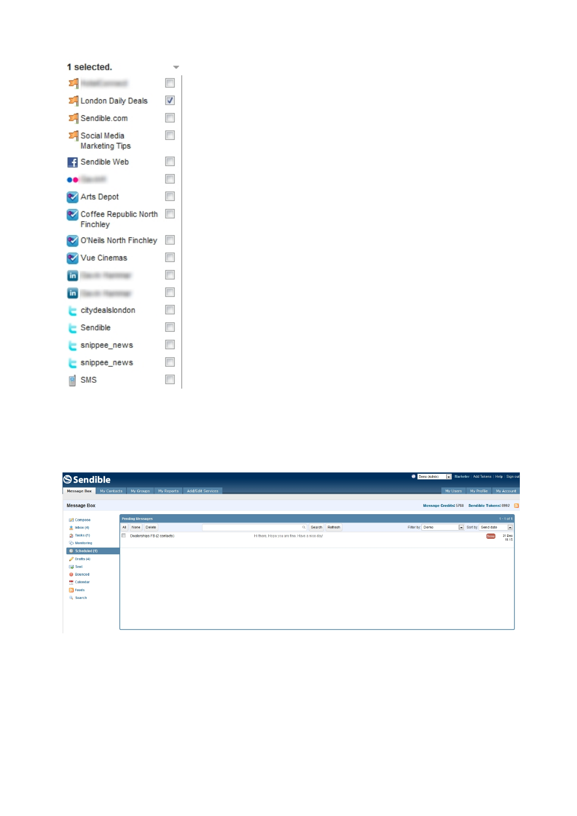This screenshot has height=816, width=577.
Task: Click the Twitter icon beside Sendible
Action: pyautogui.click(x=73, y=328)
